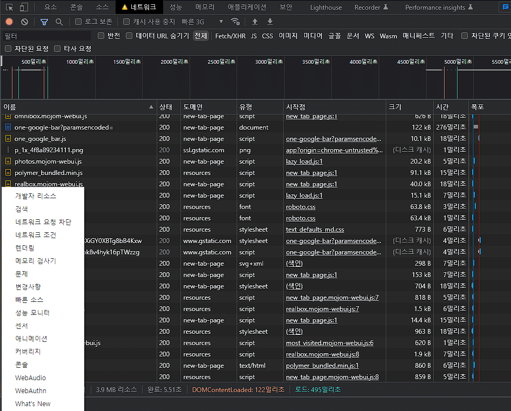Image resolution: width=511 pixels, height=411 pixels.
Task: Open the Recorder tab
Action: click(371, 7)
